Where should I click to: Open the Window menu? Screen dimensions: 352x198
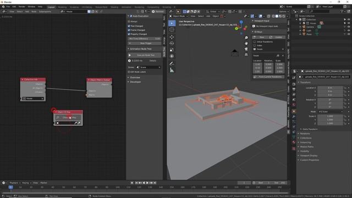31,7
